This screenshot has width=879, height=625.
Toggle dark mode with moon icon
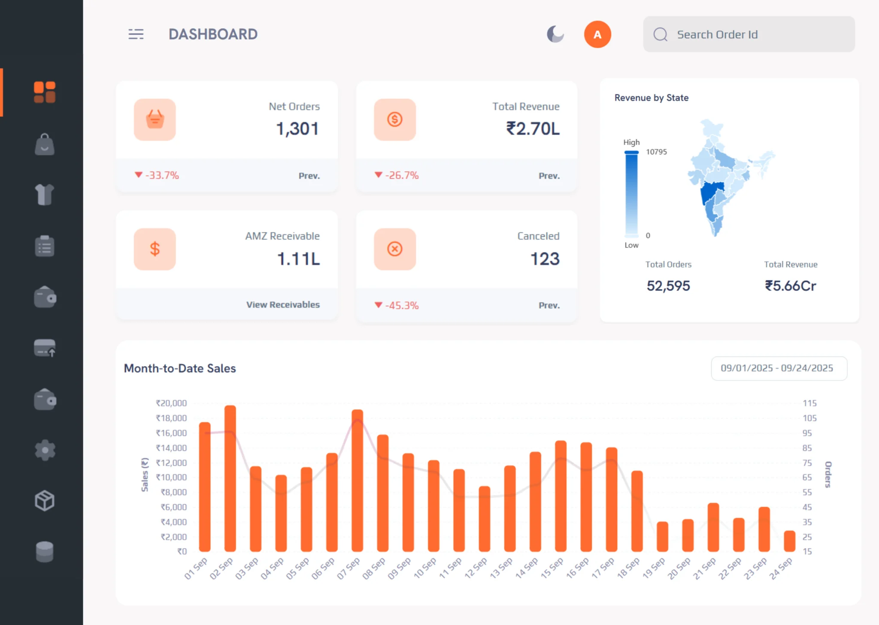555,34
